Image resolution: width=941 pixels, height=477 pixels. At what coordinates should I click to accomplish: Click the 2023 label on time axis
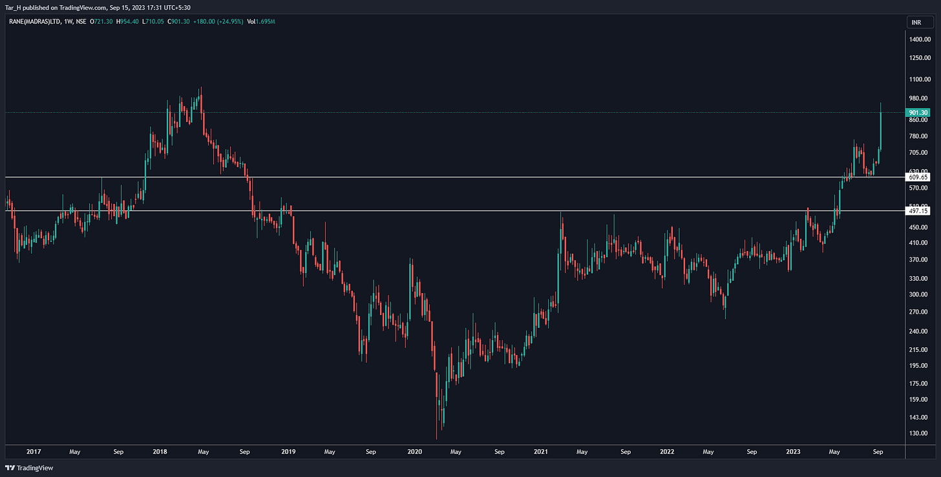coord(794,452)
